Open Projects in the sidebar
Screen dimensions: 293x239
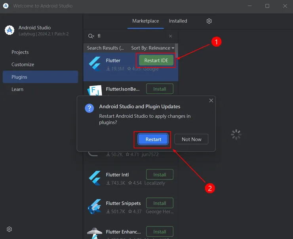tap(20, 52)
